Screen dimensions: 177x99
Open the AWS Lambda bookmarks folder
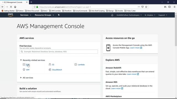(x=55, y=11)
